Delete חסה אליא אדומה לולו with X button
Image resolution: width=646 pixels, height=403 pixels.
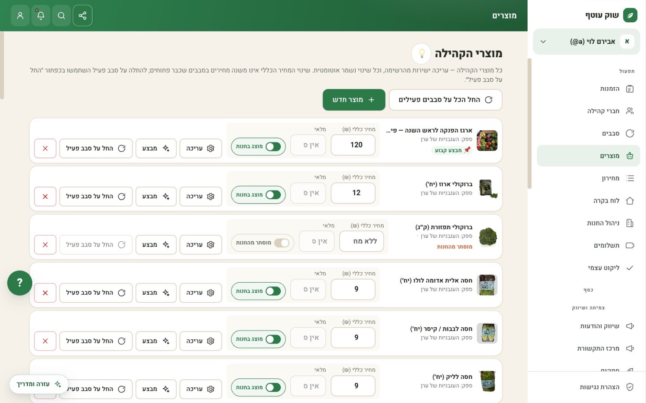coord(45,293)
